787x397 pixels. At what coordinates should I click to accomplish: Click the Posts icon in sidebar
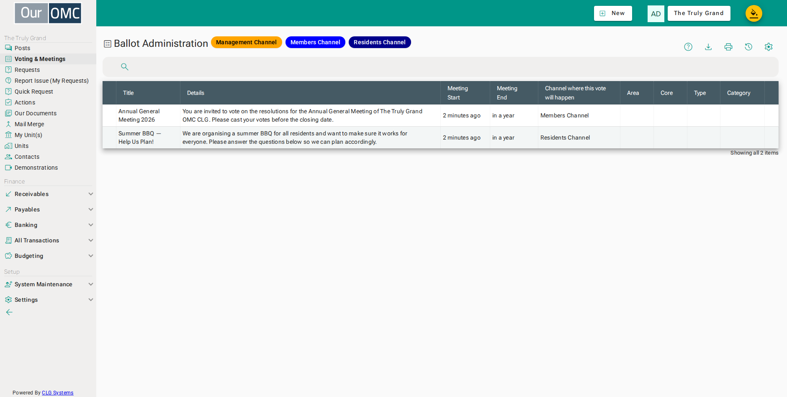8,48
